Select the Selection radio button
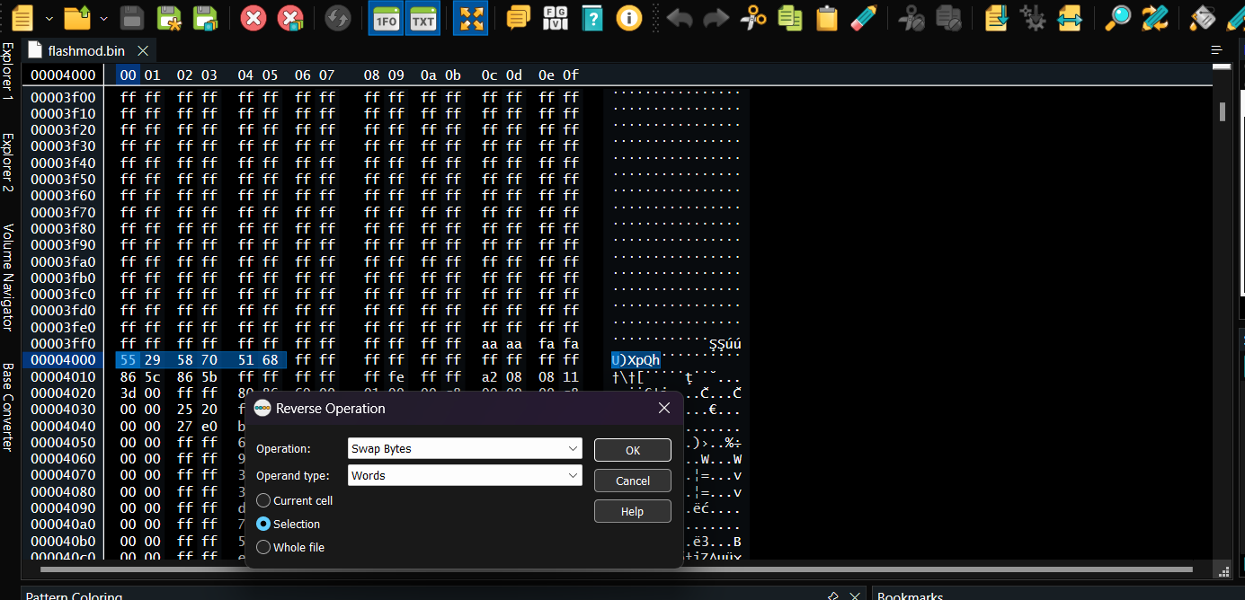 pos(263,524)
